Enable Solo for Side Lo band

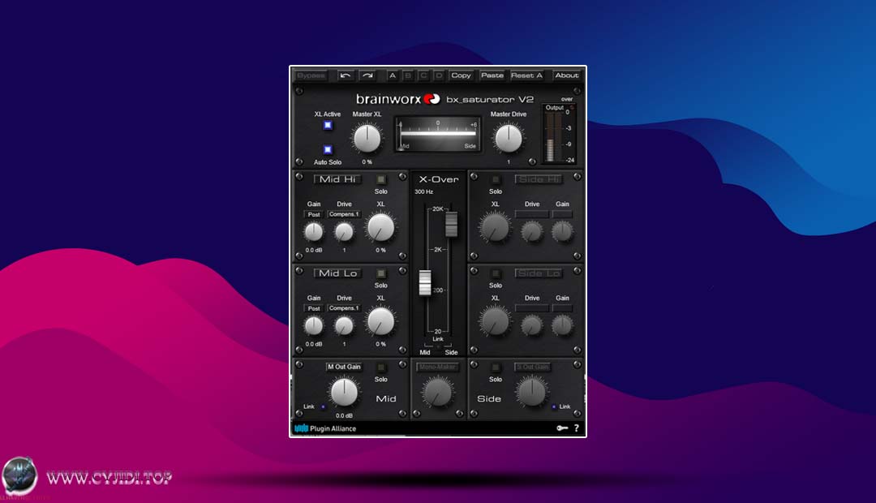coord(496,273)
